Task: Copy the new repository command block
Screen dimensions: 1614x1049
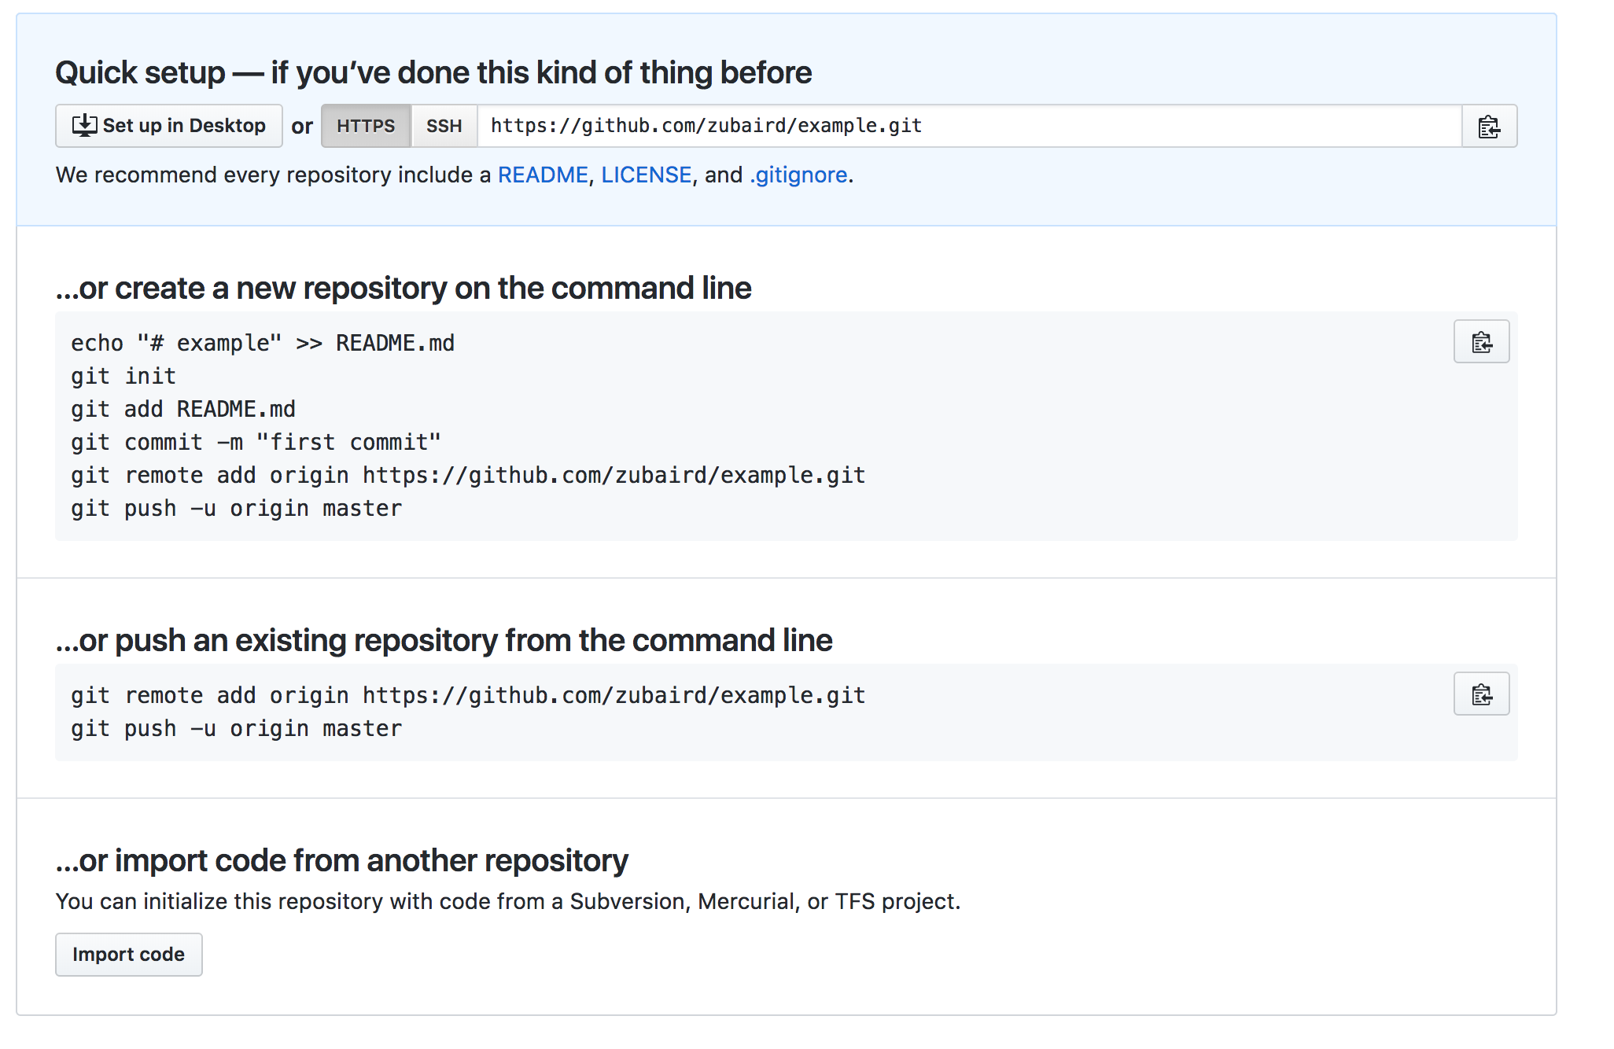Action: [1481, 342]
